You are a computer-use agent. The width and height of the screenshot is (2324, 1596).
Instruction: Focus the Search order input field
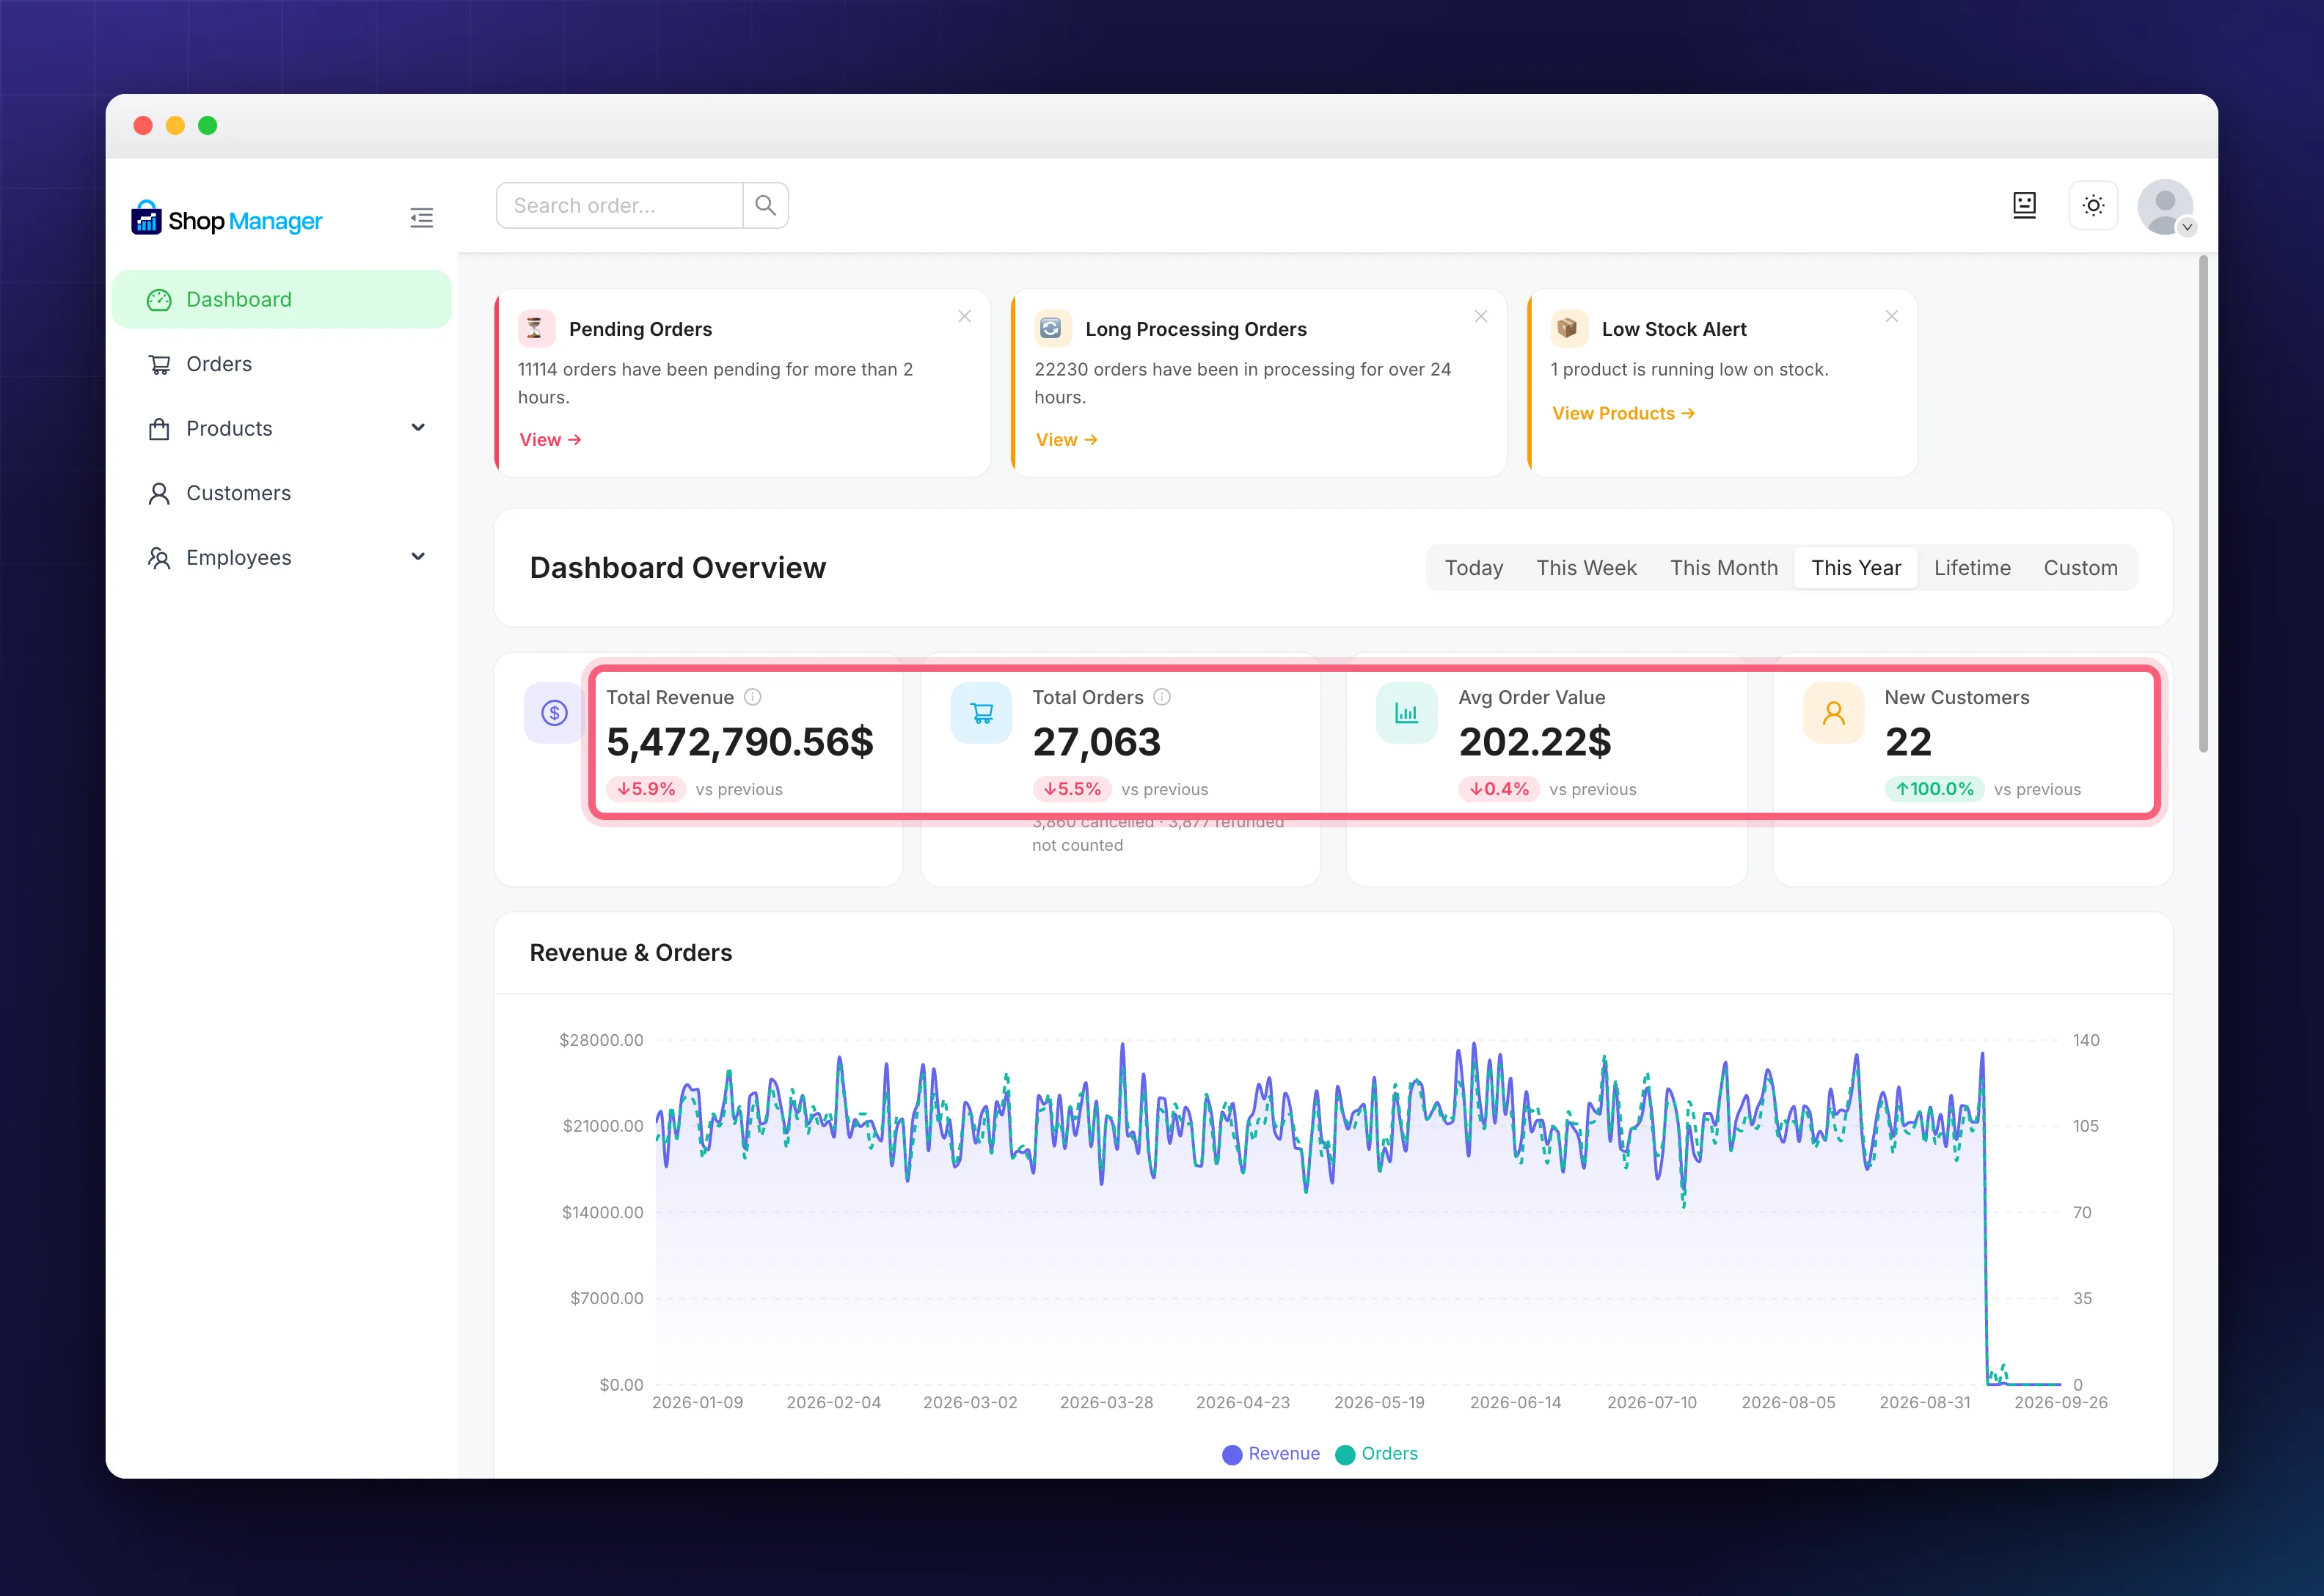[620, 205]
